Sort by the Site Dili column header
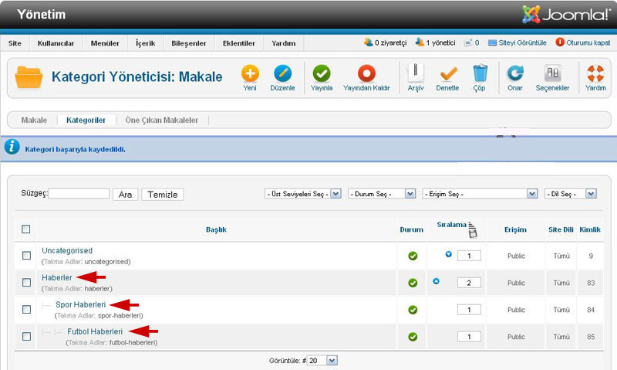This screenshot has width=617, height=370. 561,229
